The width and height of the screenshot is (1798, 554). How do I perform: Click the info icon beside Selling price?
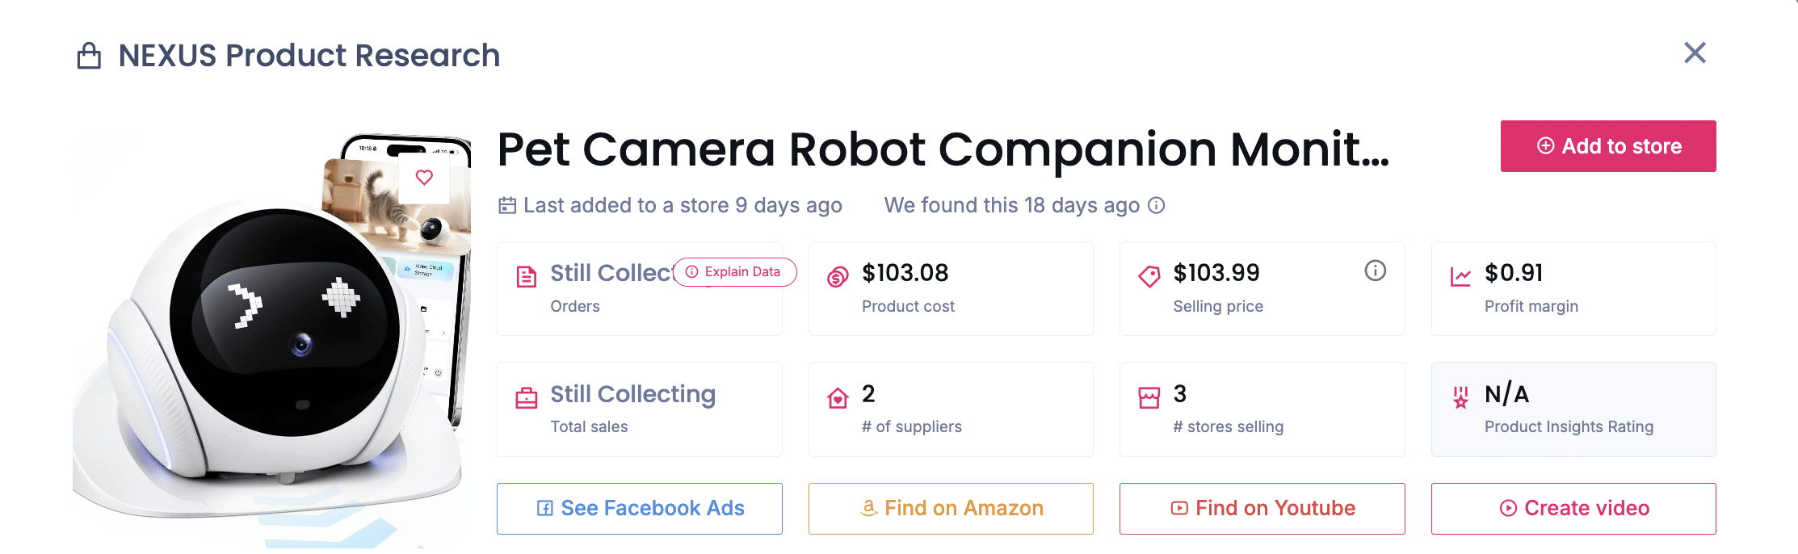[x=1375, y=271]
